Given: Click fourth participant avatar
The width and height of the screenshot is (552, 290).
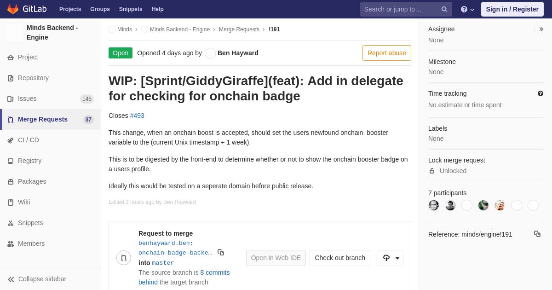Looking at the screenshot, I should pyautogui.click(x=483, y=205).
